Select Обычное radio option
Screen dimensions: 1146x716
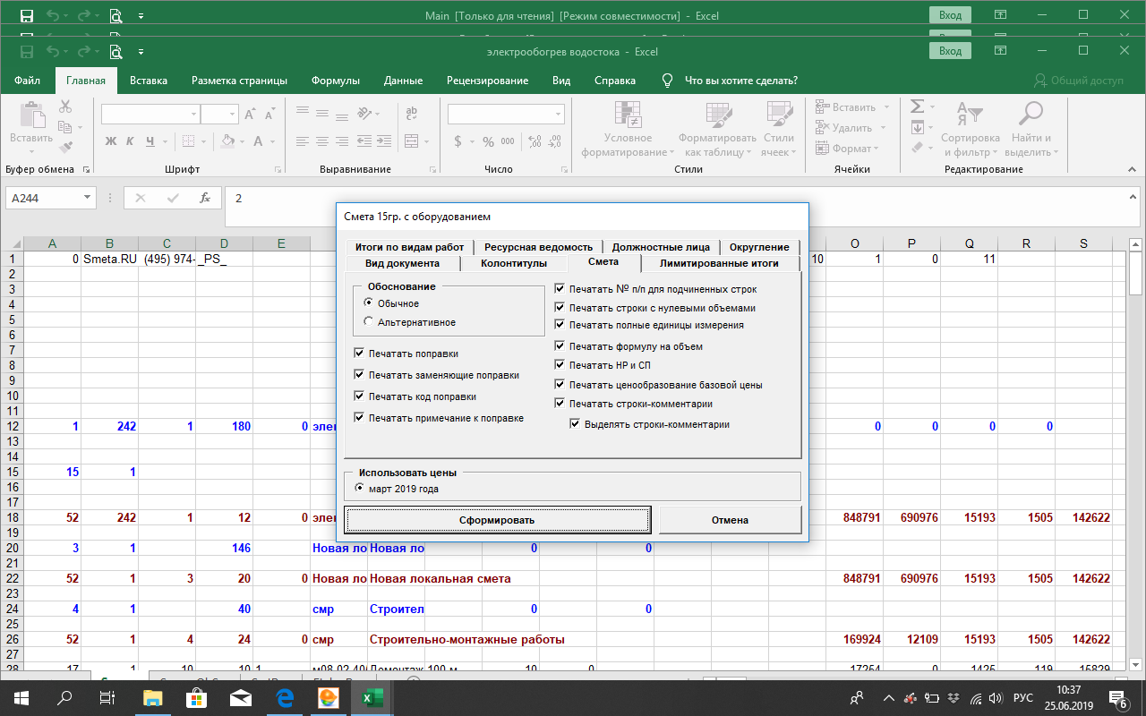(369, 303)
